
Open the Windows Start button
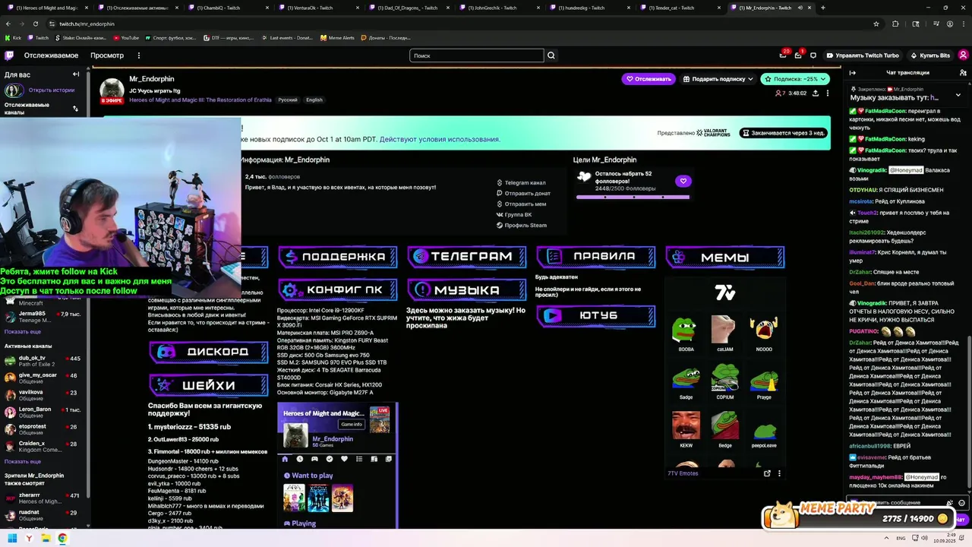coord(12,538)
